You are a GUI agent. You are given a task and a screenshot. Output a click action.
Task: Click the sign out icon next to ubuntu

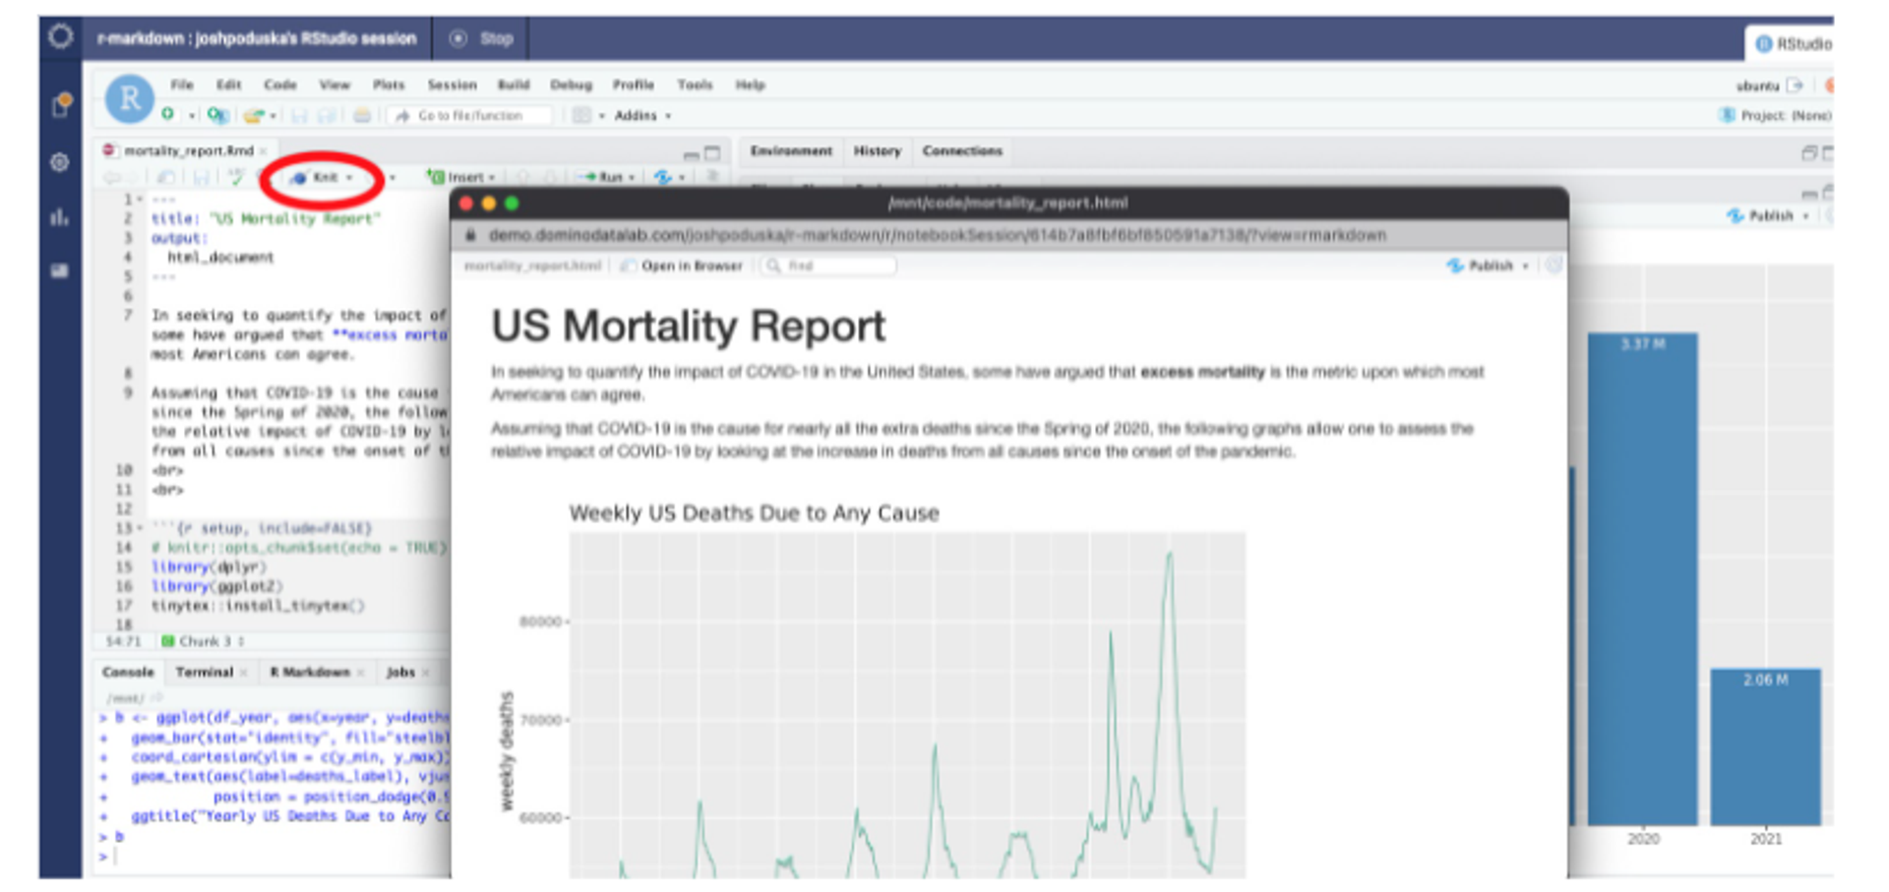click(1796, 86)
